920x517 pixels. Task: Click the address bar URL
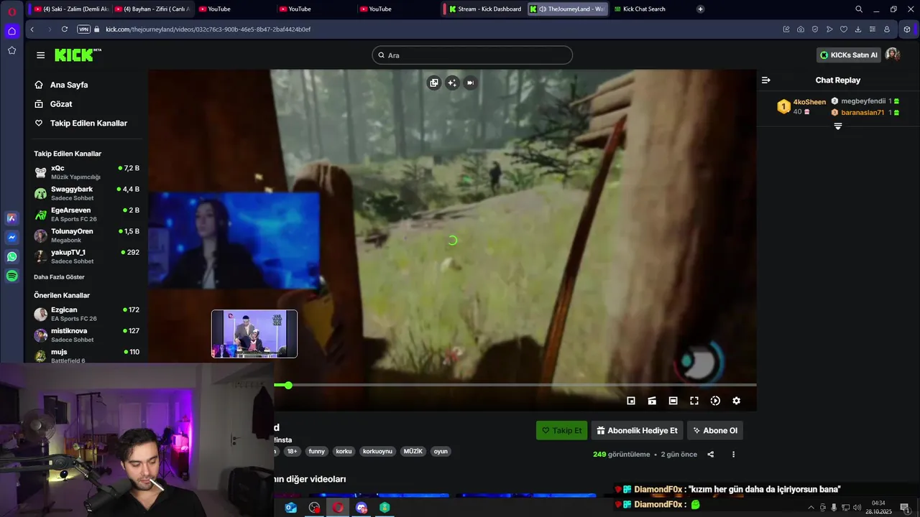pos(208,29)
